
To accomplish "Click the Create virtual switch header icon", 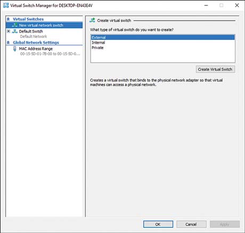I will 92,20.
